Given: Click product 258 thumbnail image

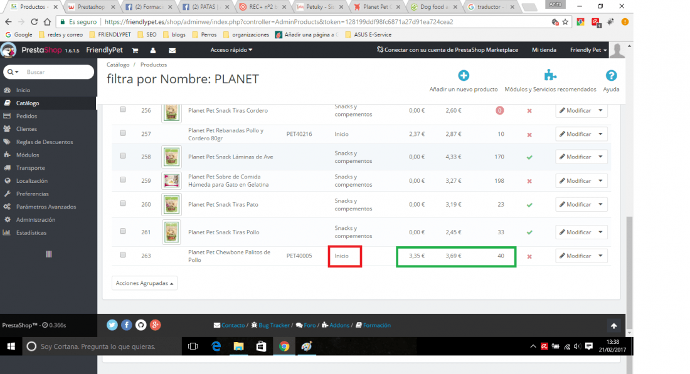Looking at the screenshot, I should [171, 157].
